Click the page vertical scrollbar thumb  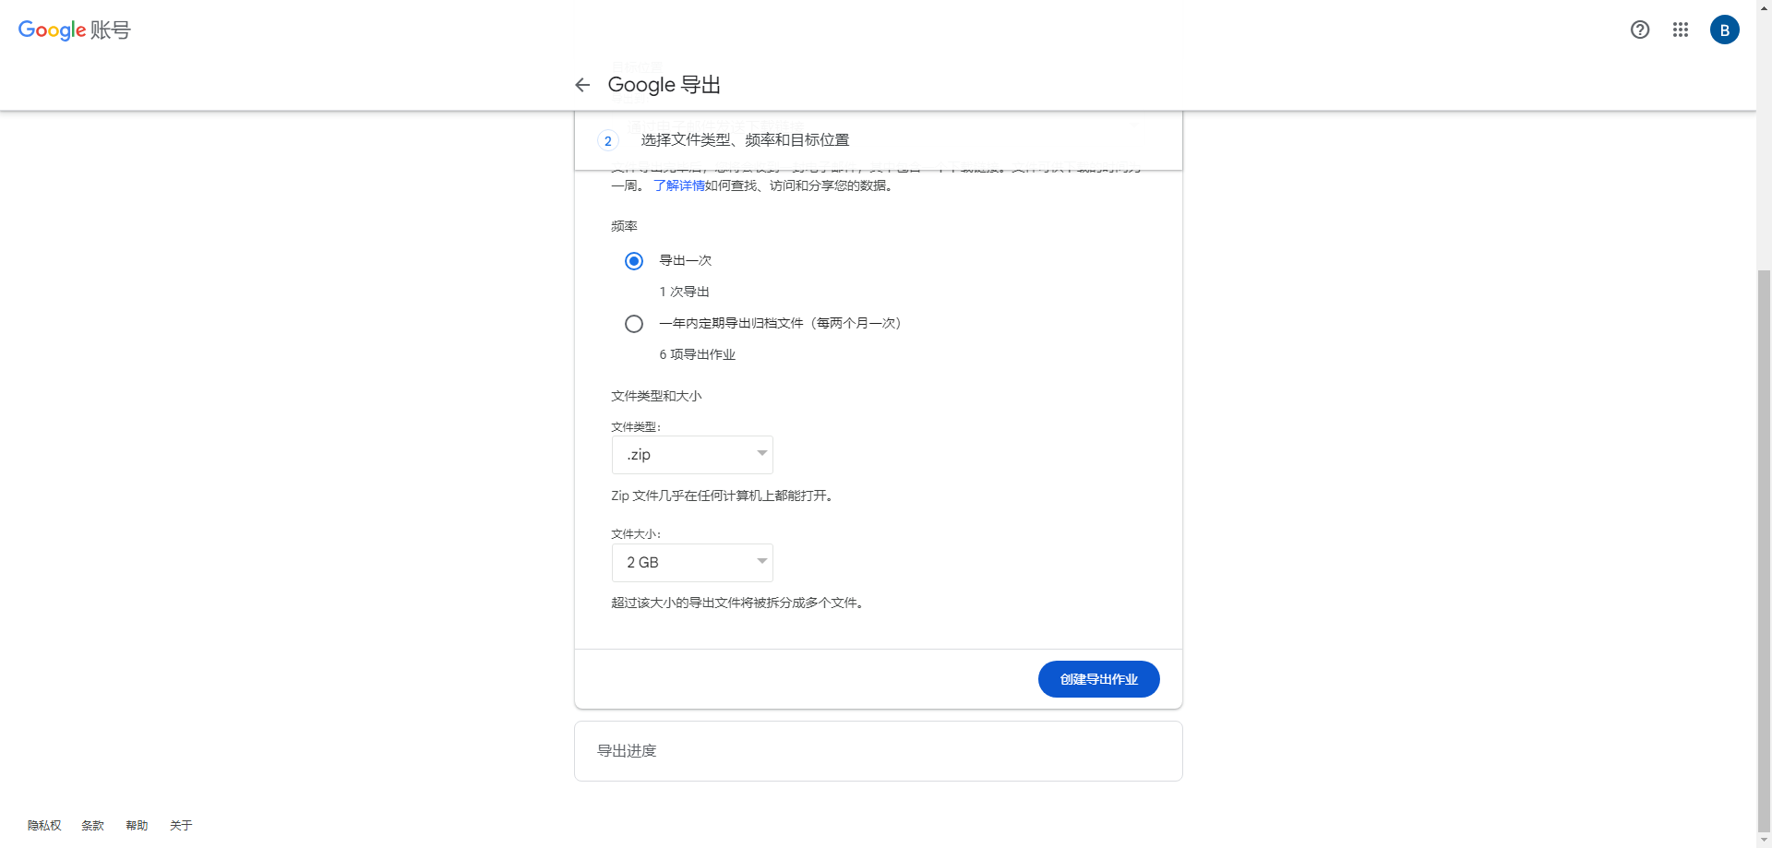1764,549
